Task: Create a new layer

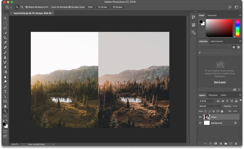Action: (231, 144)
